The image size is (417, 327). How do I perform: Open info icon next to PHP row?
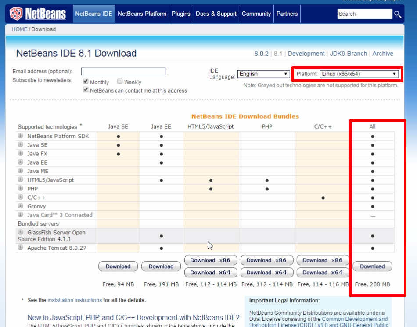[21, 188]
